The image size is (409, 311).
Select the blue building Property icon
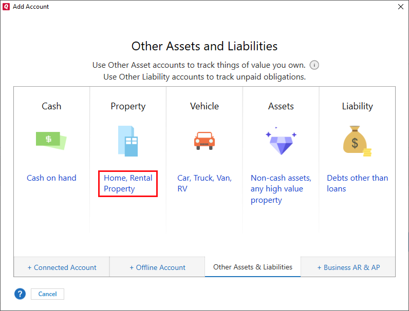pos(128,141)
